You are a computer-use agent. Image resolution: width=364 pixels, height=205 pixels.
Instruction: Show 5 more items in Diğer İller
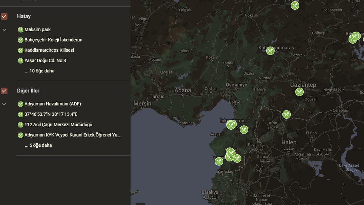coord(39,145)
